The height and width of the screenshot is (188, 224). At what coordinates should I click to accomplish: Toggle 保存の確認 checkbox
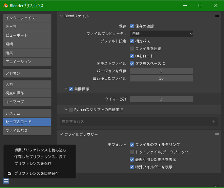132,26
